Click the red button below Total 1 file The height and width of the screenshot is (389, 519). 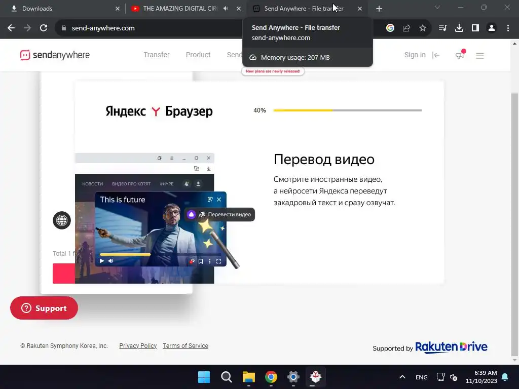[64, 274]
